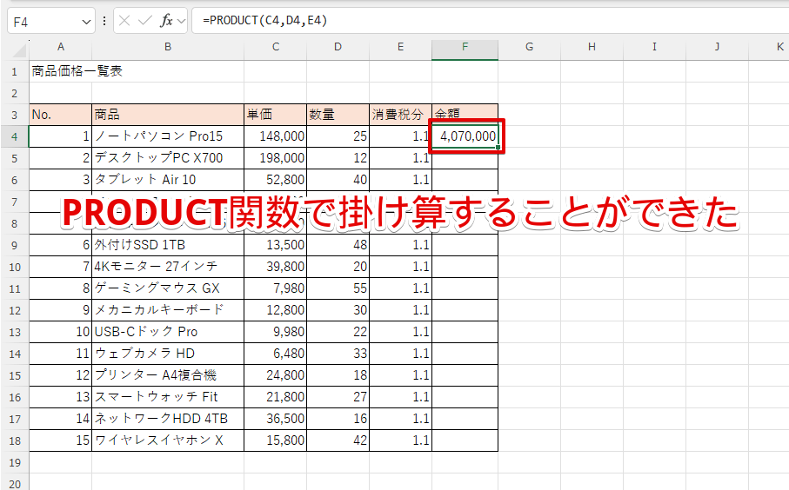Click unit price cell 7,980
The image size is (789, 490).
(x=275, y=288)
